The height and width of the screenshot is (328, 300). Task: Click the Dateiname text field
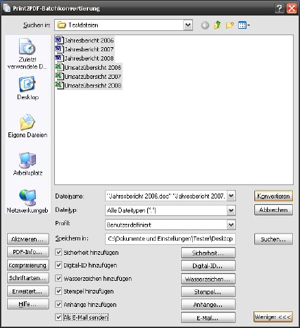click(166, 196)
